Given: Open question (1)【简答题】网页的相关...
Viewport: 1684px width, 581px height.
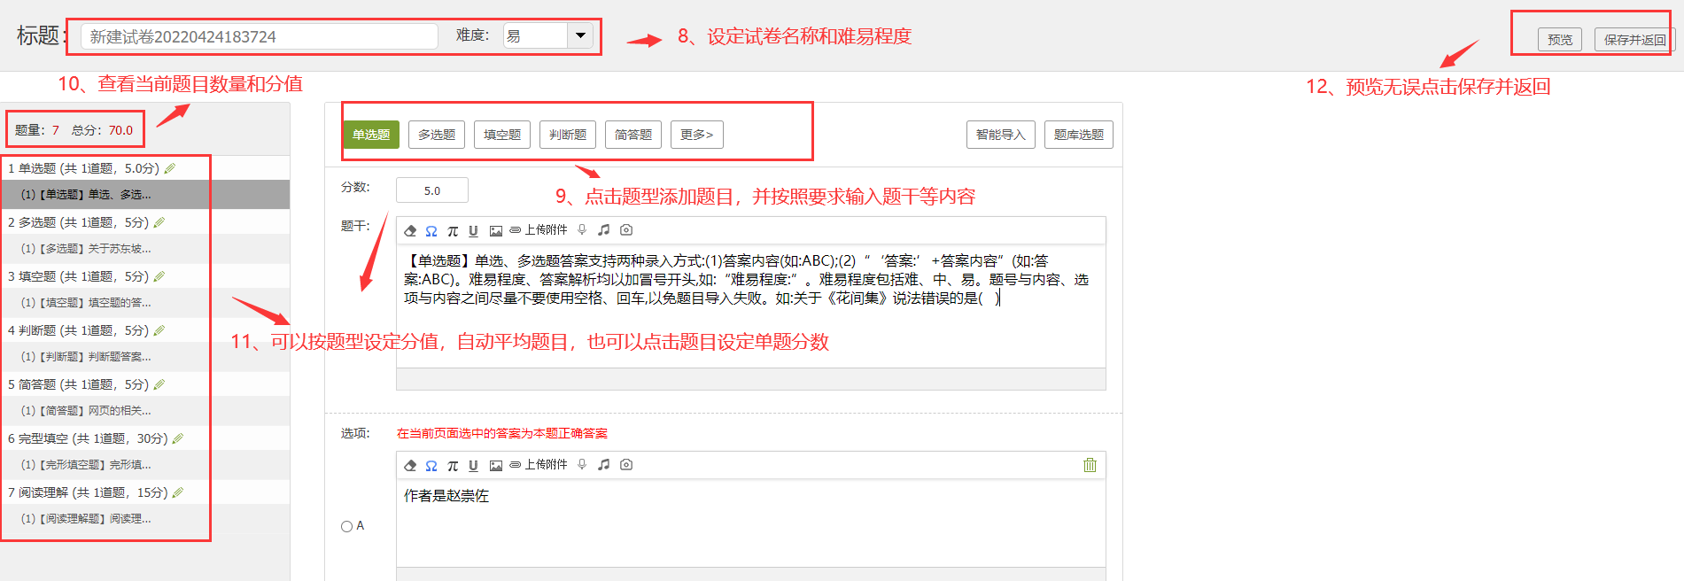Looking at the screenshot, I should [x=145, y=411].
